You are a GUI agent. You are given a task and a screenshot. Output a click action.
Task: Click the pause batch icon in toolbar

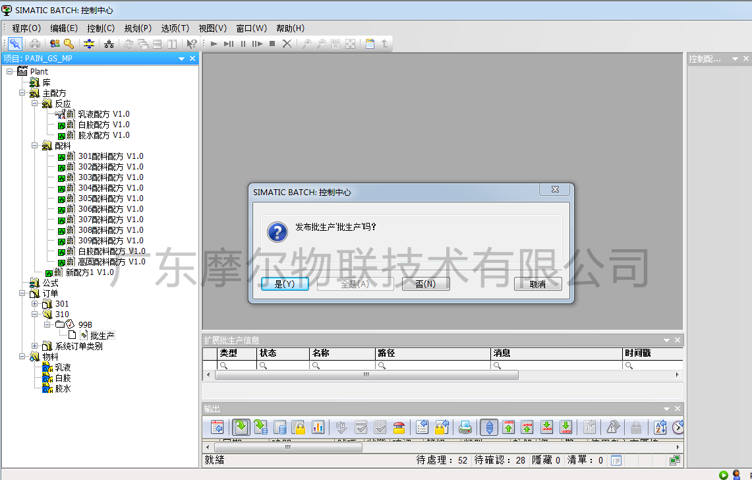(x=243, y=44)
